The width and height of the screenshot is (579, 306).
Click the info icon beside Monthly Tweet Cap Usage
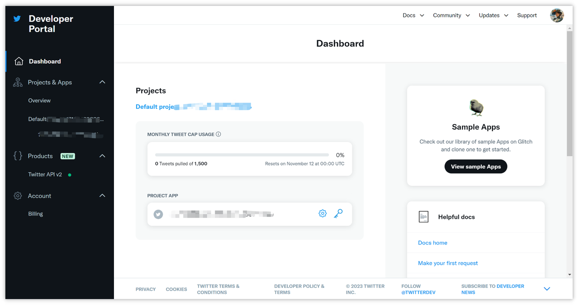click(x=218, y=134)
